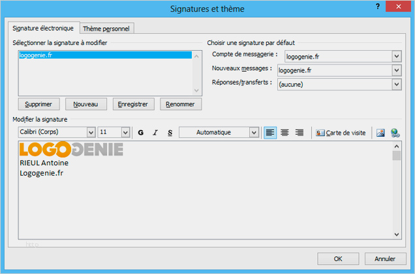Screen dimensions: 415x274
Task: Click the Annuler button
Action: click(x=385, y=258)
